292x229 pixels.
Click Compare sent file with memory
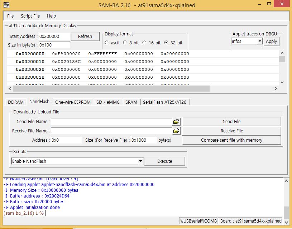pos(231,140)
